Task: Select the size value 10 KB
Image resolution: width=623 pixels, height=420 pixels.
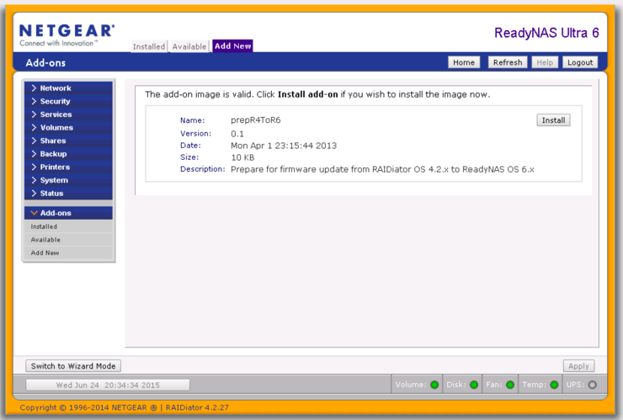Action: 242,157
